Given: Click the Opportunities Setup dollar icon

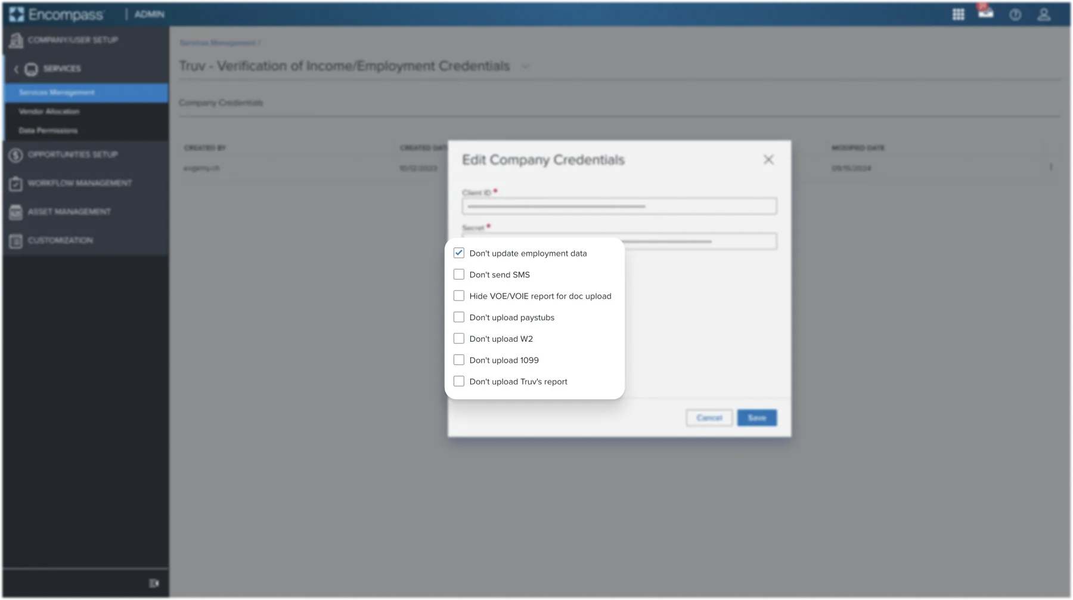Looking at the screenshot, I should point(16,155).
